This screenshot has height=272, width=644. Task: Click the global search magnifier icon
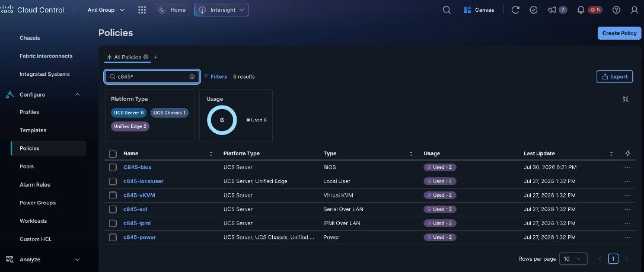click(x=447, y=10)
